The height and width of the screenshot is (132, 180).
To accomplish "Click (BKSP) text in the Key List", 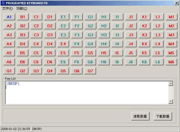I will pyautogui.click(x=13, y=83).
